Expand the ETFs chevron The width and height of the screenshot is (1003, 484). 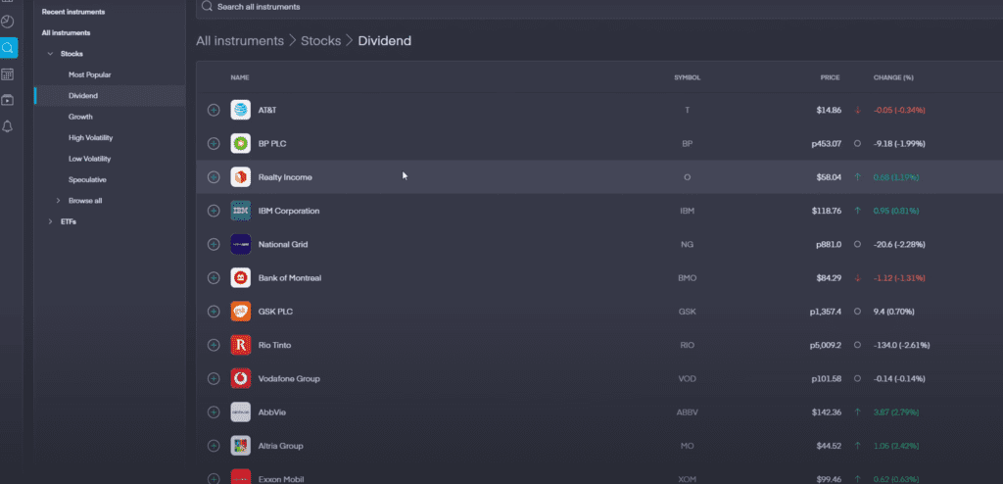coord(51,221)
